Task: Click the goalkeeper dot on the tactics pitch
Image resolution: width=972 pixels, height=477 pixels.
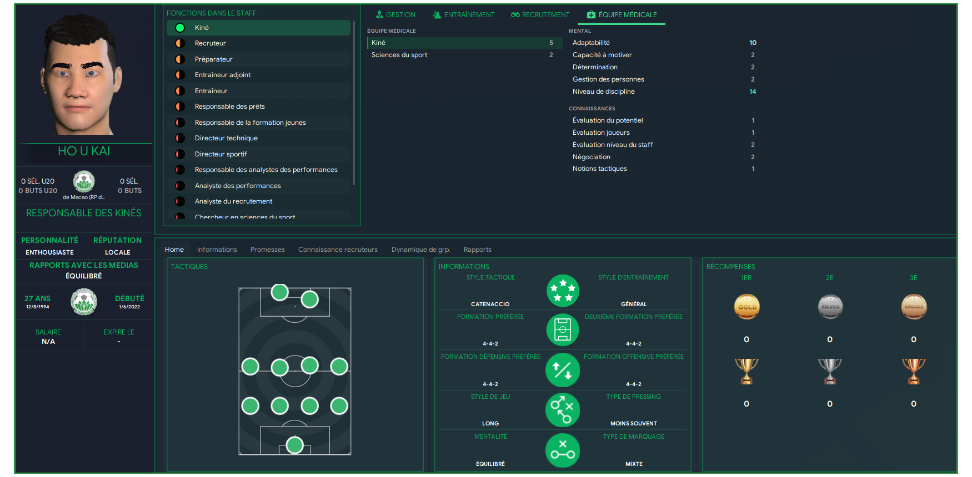Action: point(295,445)
